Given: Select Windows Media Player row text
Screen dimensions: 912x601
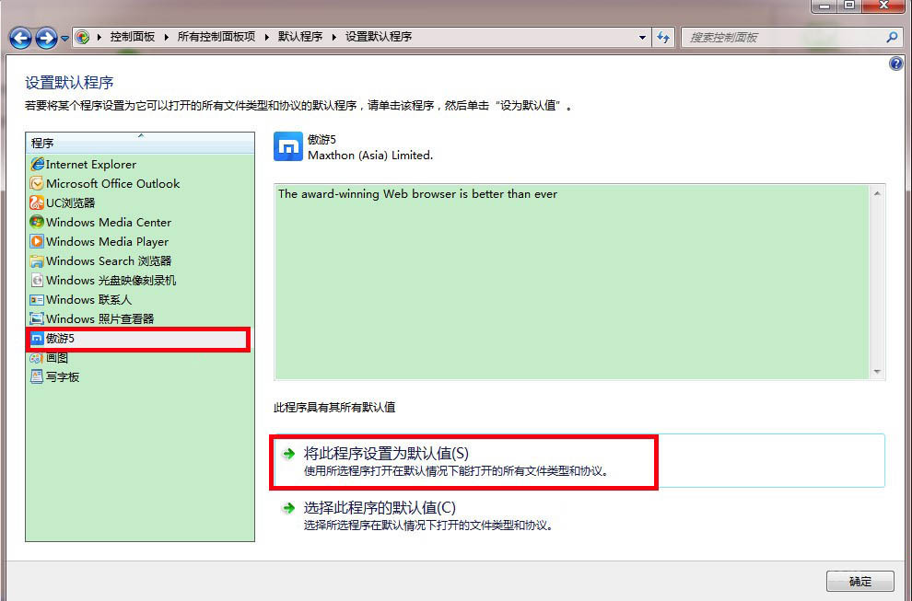Looking at the screenshot, I should click(108, 241).
